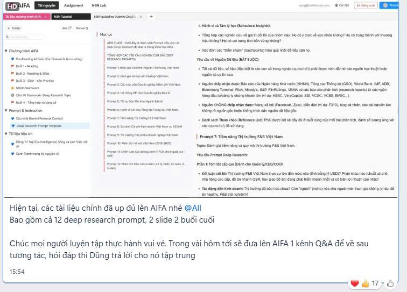Viewport: 407px width, 292px height.
Task: Open Pre-Reading AI Basic document
Action: coord(49,59)
